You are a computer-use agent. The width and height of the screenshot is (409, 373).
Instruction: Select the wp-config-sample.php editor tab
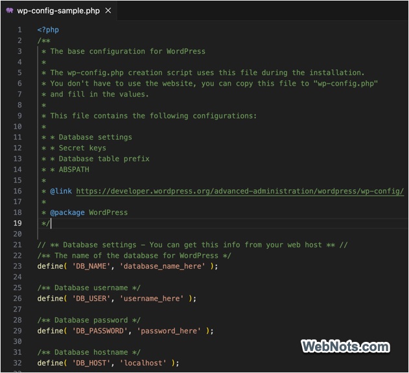click(x=59, y=11)
